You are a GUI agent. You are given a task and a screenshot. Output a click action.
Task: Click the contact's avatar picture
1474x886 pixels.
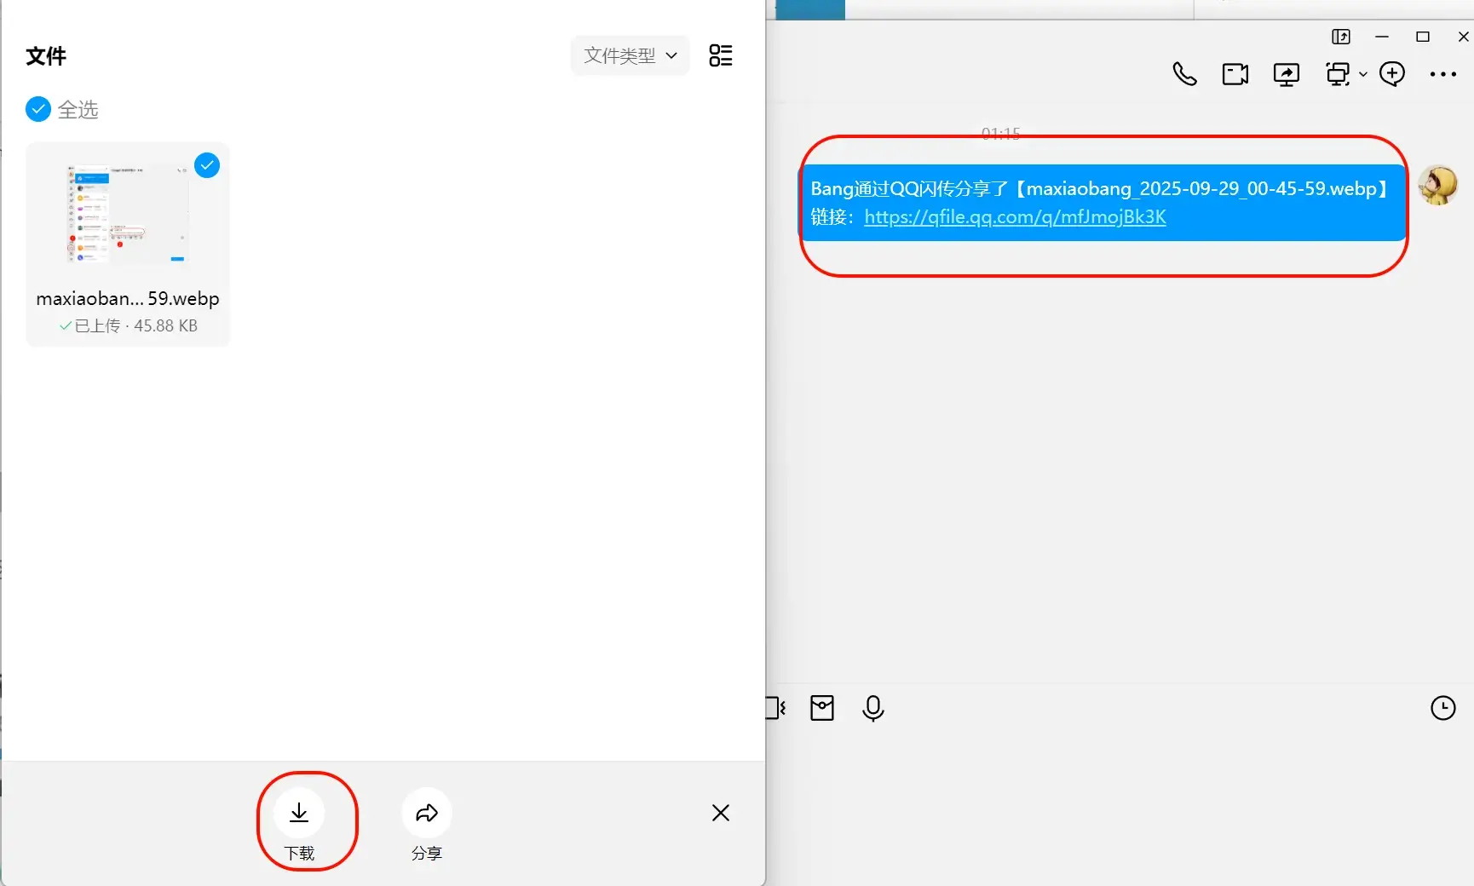click(x=1437, y=185)
